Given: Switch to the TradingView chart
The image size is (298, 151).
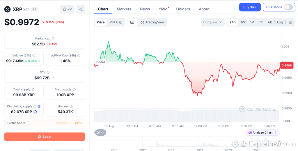Looking at the screenshot, I should 152,22.
